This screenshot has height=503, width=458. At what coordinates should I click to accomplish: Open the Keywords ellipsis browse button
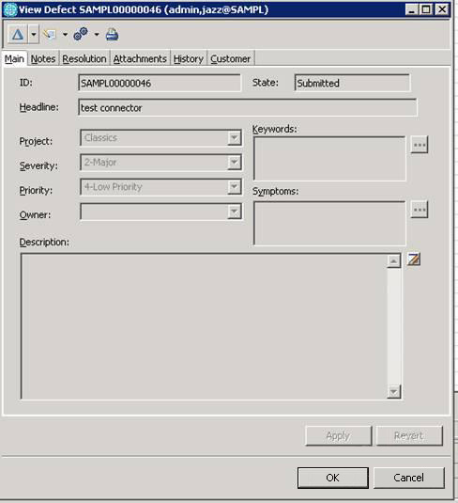click(x=420, y=145)
